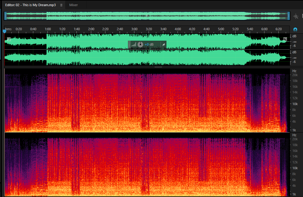
Task: Click the overview waveform in navigator
Action: click(x=147, y=16)
